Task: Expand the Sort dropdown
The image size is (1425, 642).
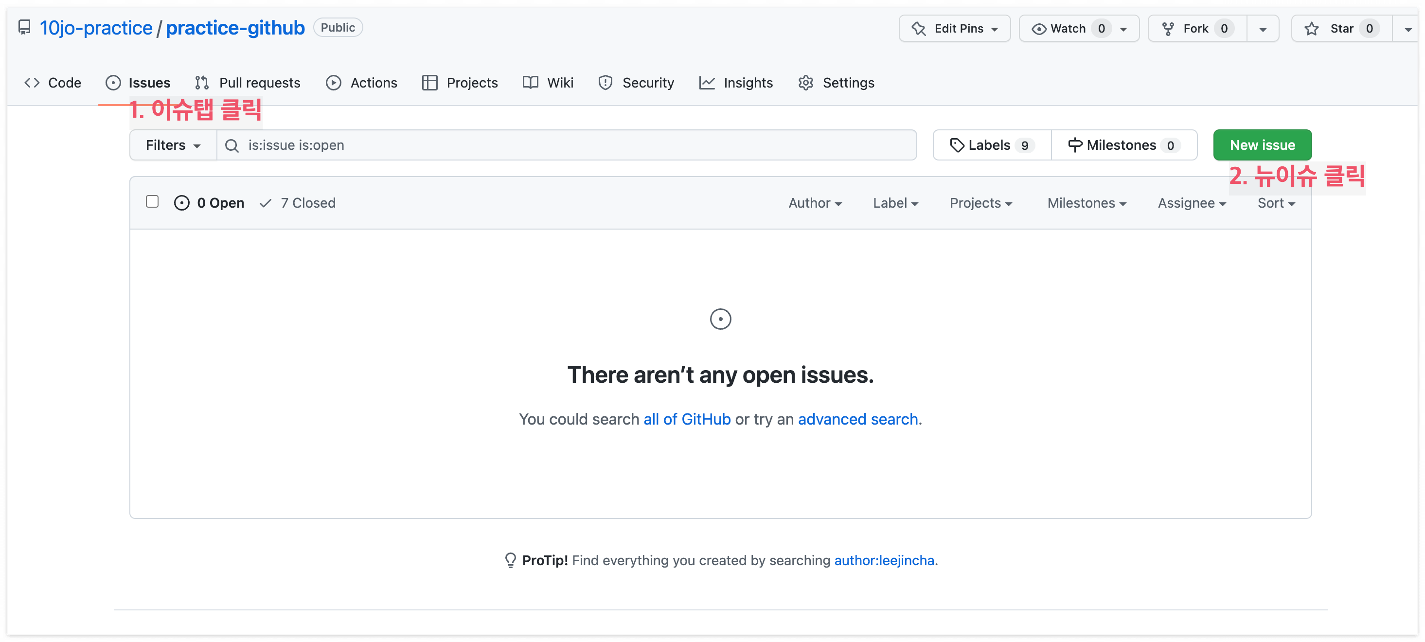Action: [x=1275, y=203]
